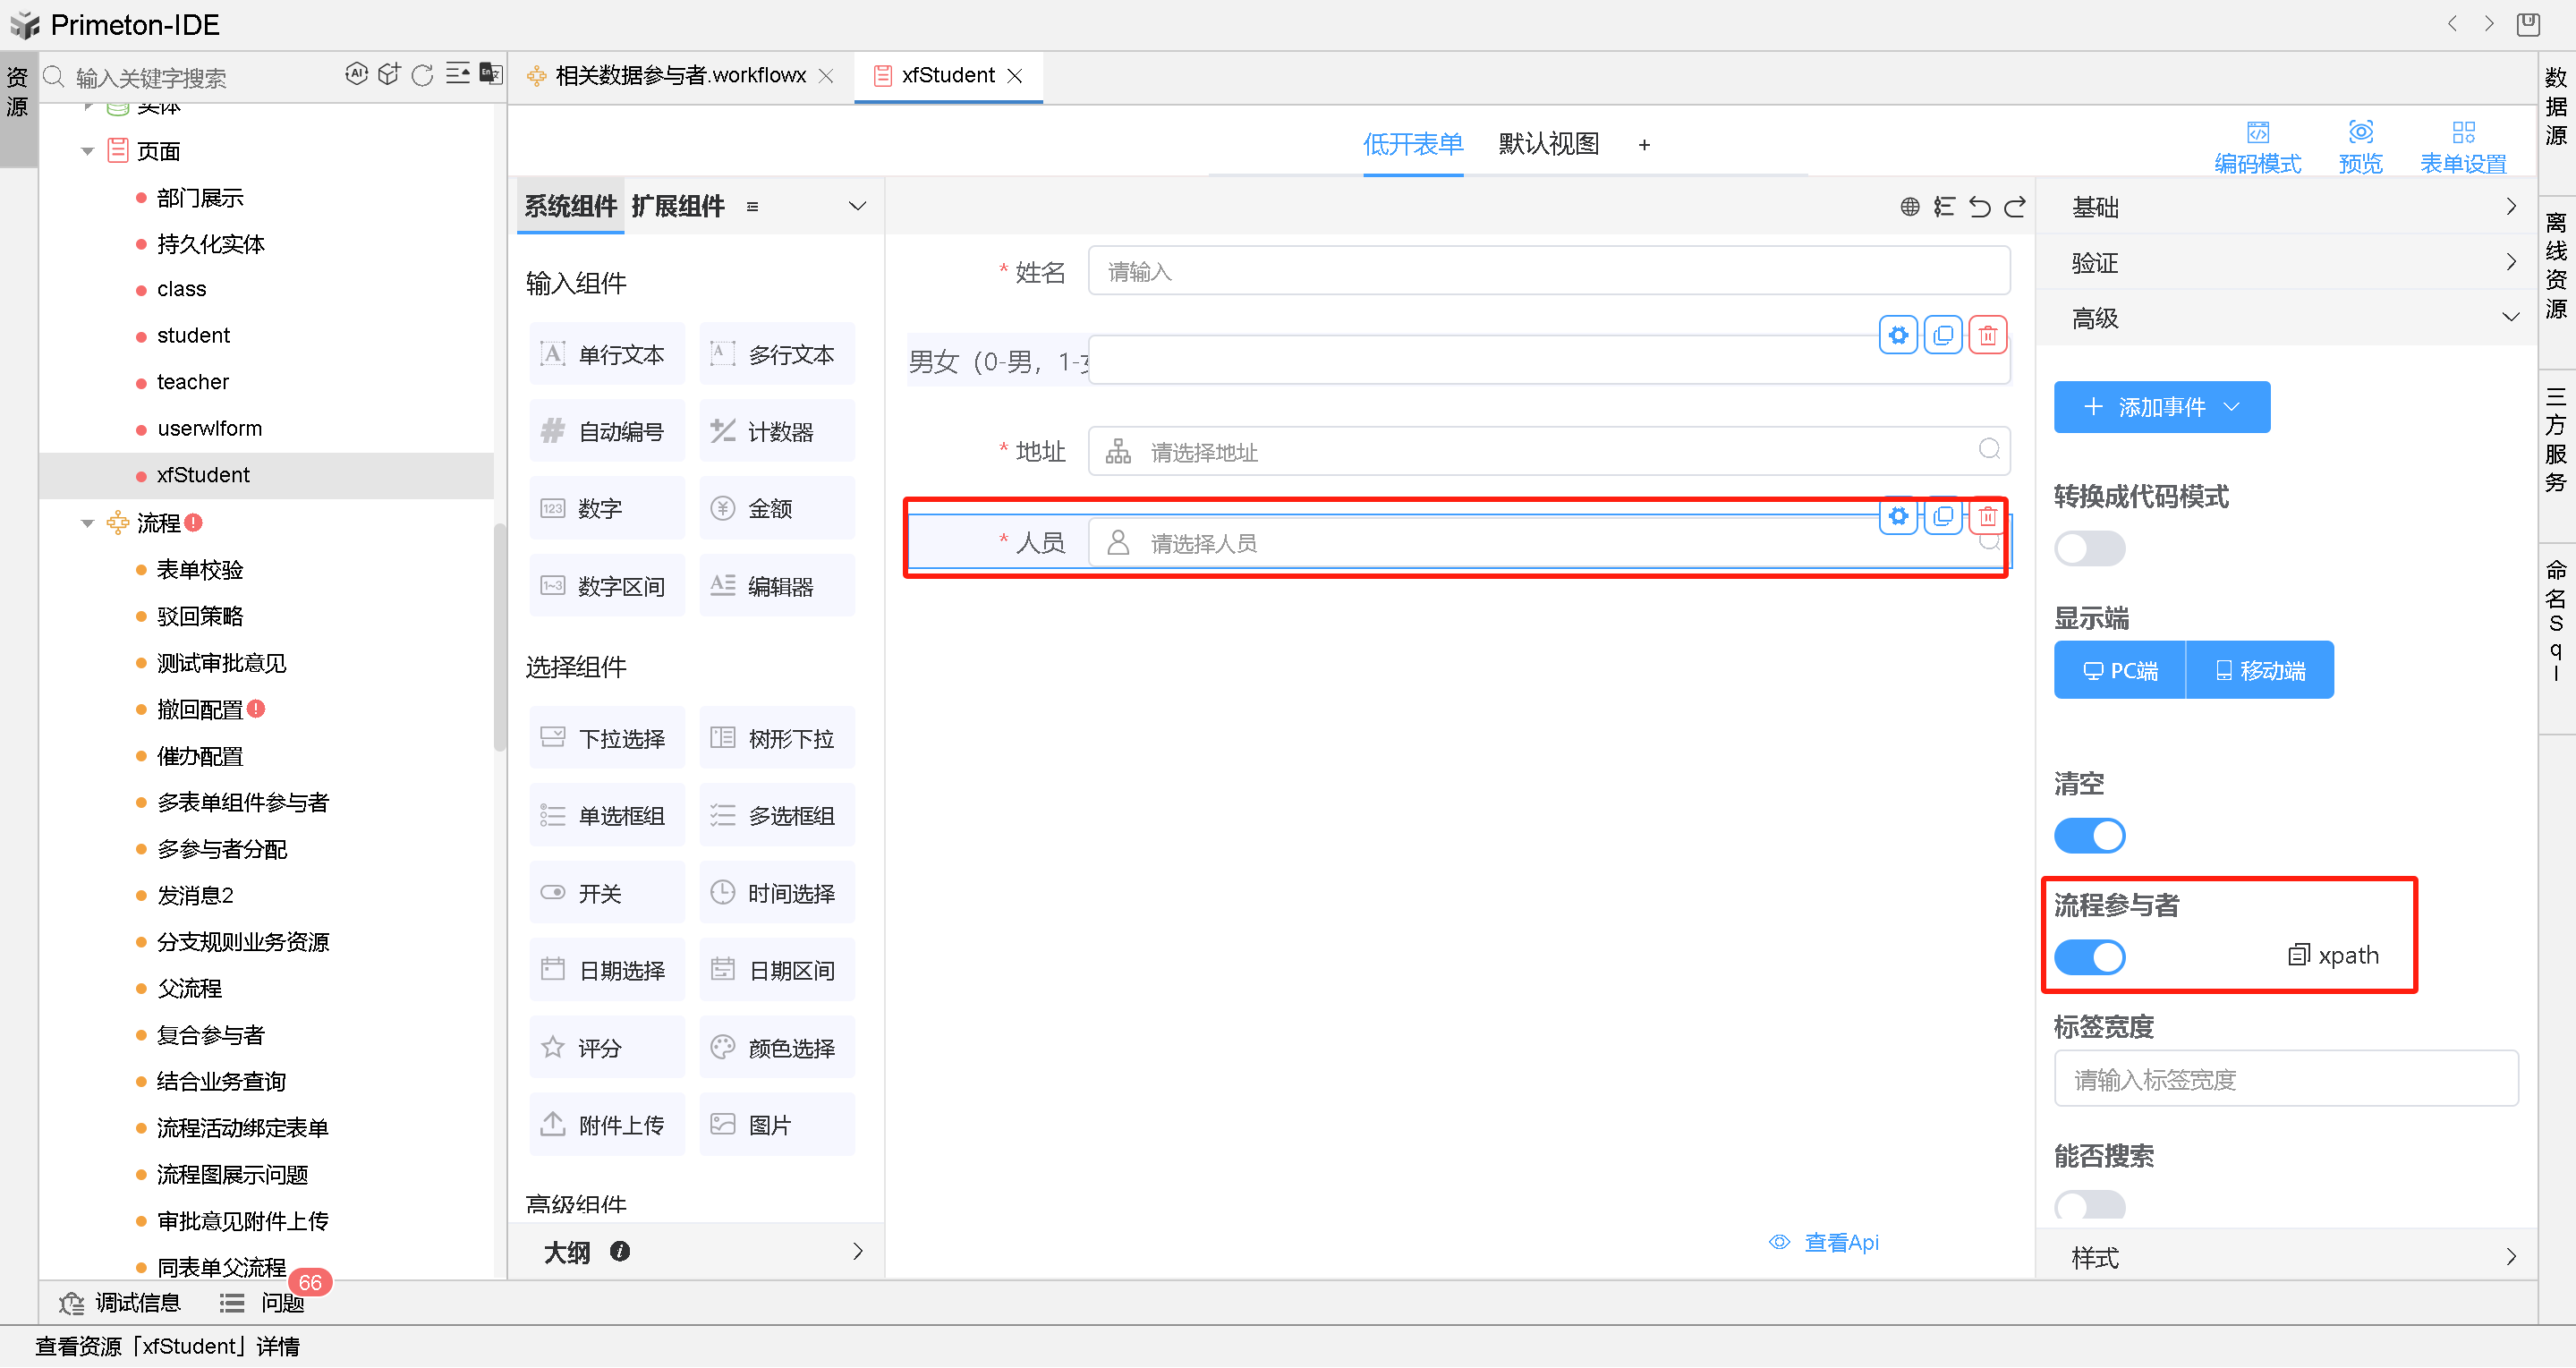The image size is (2576, 1368).
Task: Undo the last form change
Action: [x=1981, y=206]
